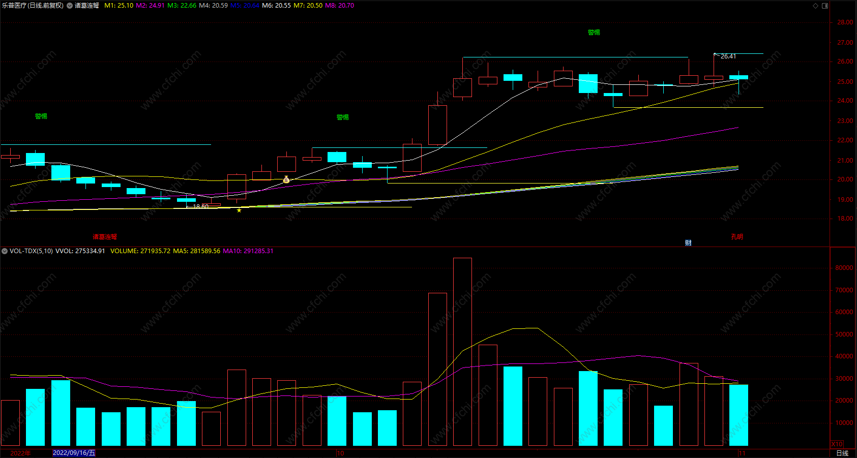Click the 诸葛连弩 indicator name in the header
The image size is (857, 458).
click(x=87, y=6)
